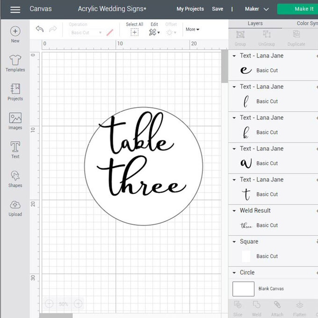Open the Images library
Image resolution: width=318 pixels, height=318 pixels.
pos(15,119)
